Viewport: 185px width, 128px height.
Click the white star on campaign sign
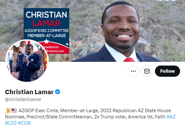pos(46,41)
